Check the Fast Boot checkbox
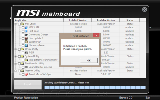 pos(23,31)
